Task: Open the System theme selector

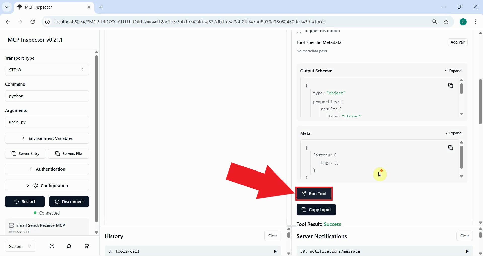Action: tap(20, 246)
